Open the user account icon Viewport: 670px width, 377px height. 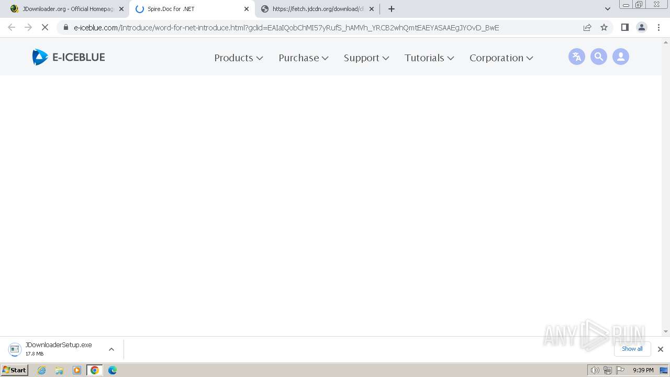coord(621,57)
